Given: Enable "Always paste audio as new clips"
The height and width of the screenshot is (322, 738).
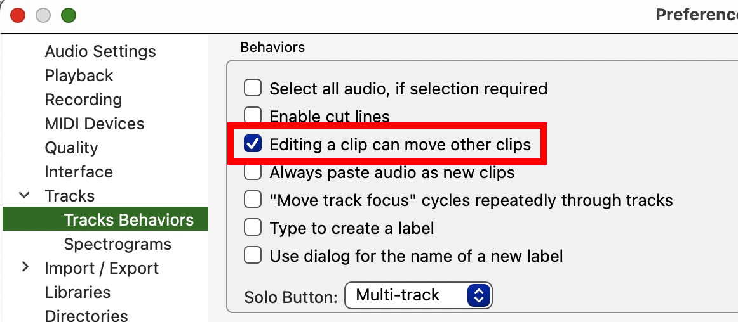Looking at the screenshot, I should [x=253, y=172].
